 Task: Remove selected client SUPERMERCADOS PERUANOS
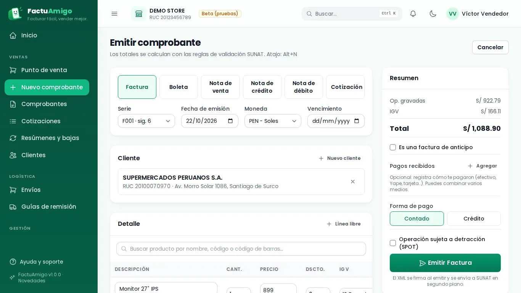(353, 182)
